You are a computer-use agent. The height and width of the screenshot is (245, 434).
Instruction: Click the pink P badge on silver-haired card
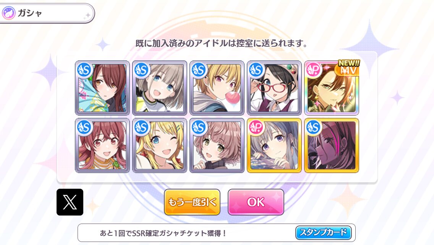point(256,127)
